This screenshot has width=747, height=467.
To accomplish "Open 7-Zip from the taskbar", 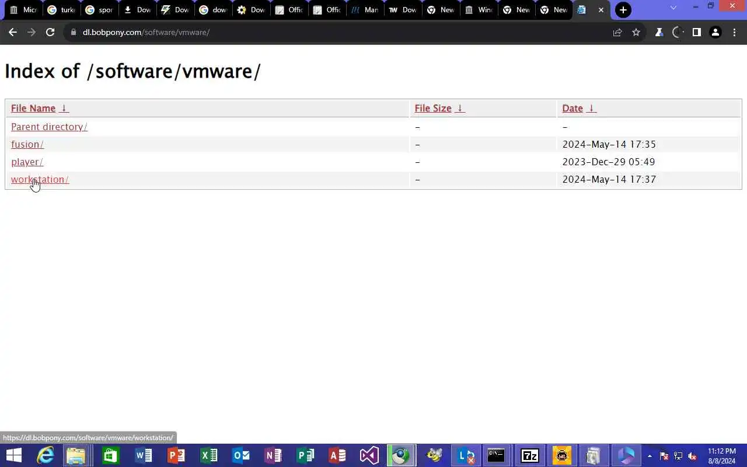I will [x=529, y=455].
